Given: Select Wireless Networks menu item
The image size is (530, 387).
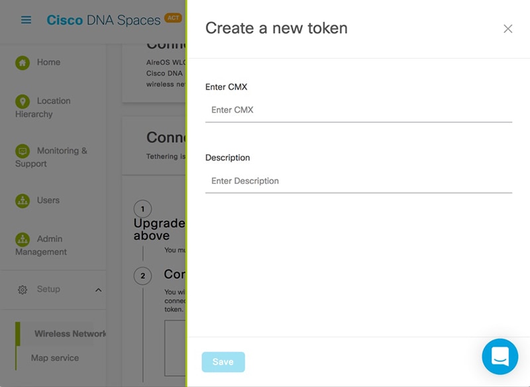Looking at the screenshot, I should pyautogui.click(x=70, y=333).
